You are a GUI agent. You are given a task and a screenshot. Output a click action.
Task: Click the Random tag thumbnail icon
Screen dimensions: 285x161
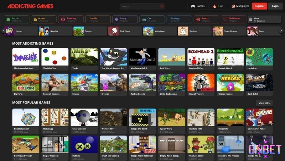coord(183,31)
